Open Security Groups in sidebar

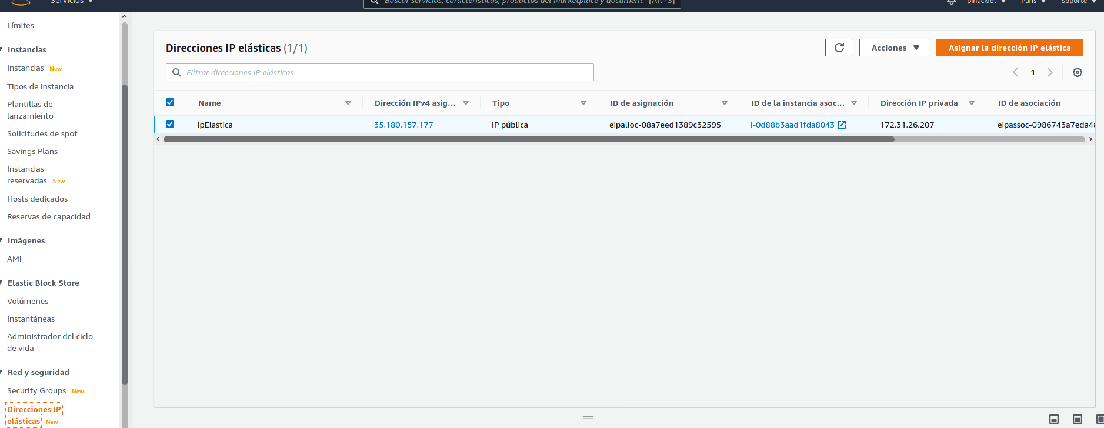pyautogui.click(x=36, y=390)
